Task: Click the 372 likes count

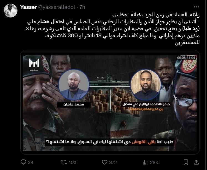Action: click(113, 162)
